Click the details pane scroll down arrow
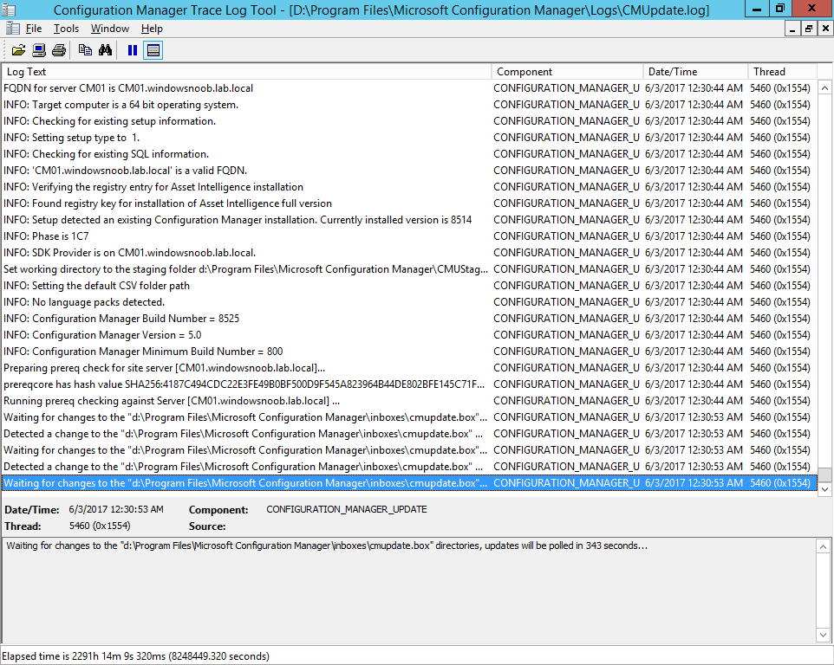The width and height of the screenshot is (834, 665). [824, 634]
